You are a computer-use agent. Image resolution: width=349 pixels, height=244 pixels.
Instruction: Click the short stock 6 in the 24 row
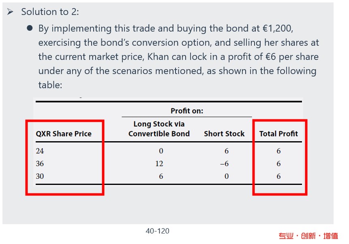click(x=227, y=151)
